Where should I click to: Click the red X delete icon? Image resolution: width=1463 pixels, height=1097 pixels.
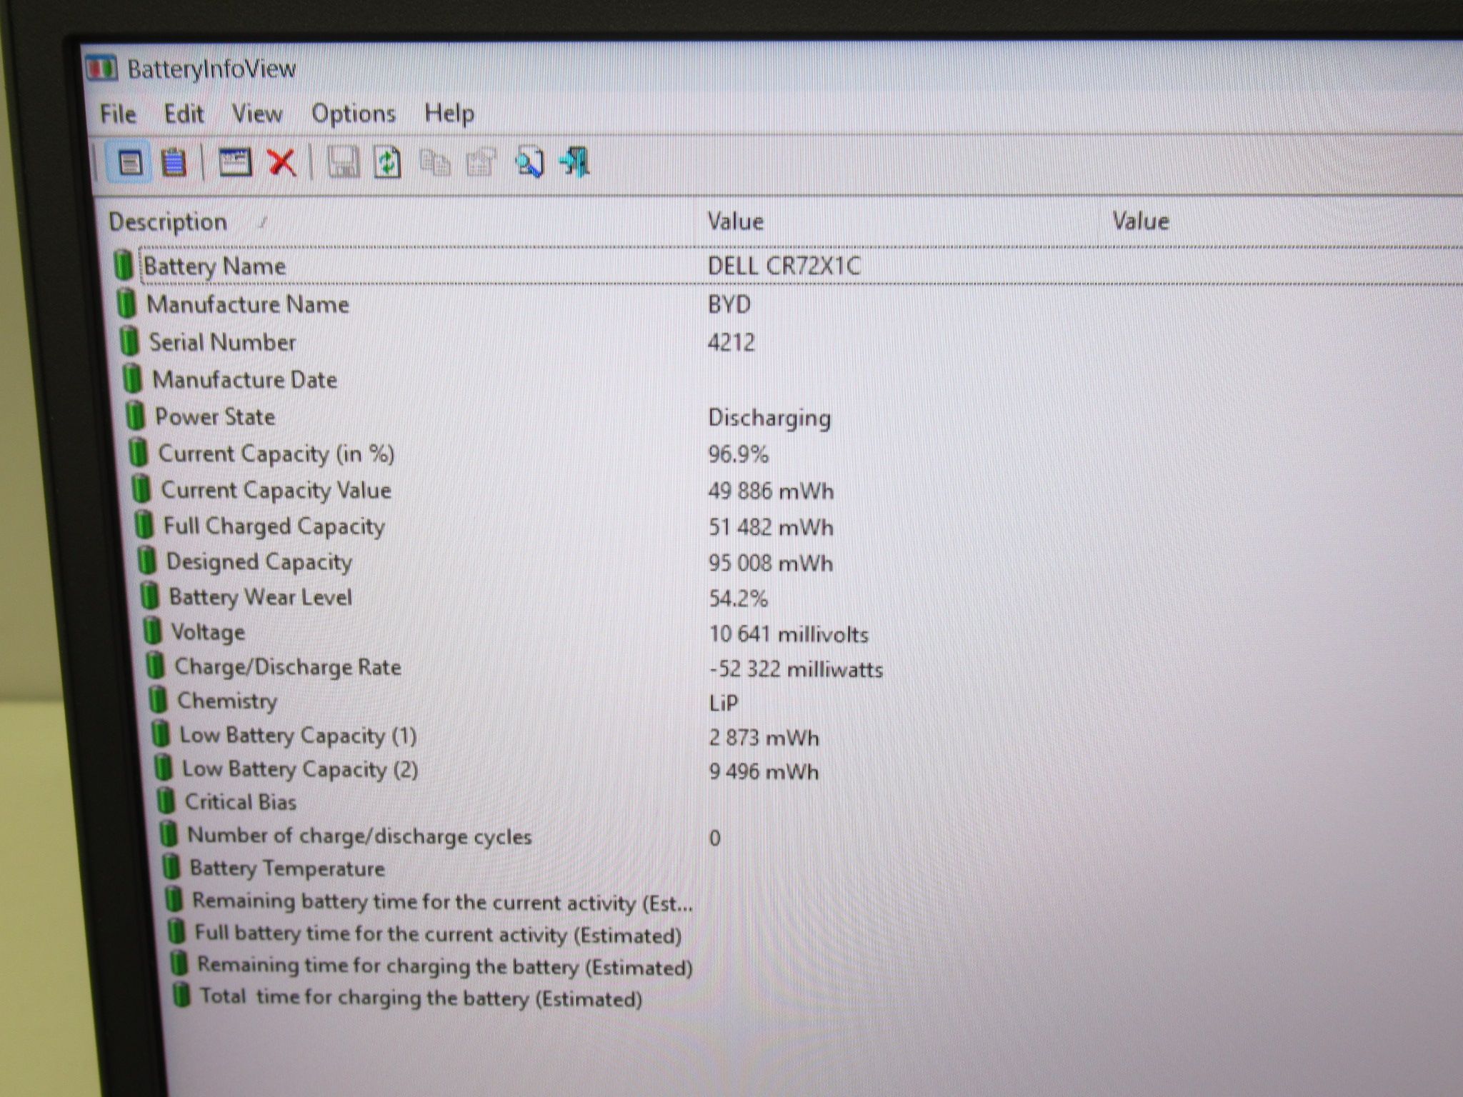coord(282,163)
